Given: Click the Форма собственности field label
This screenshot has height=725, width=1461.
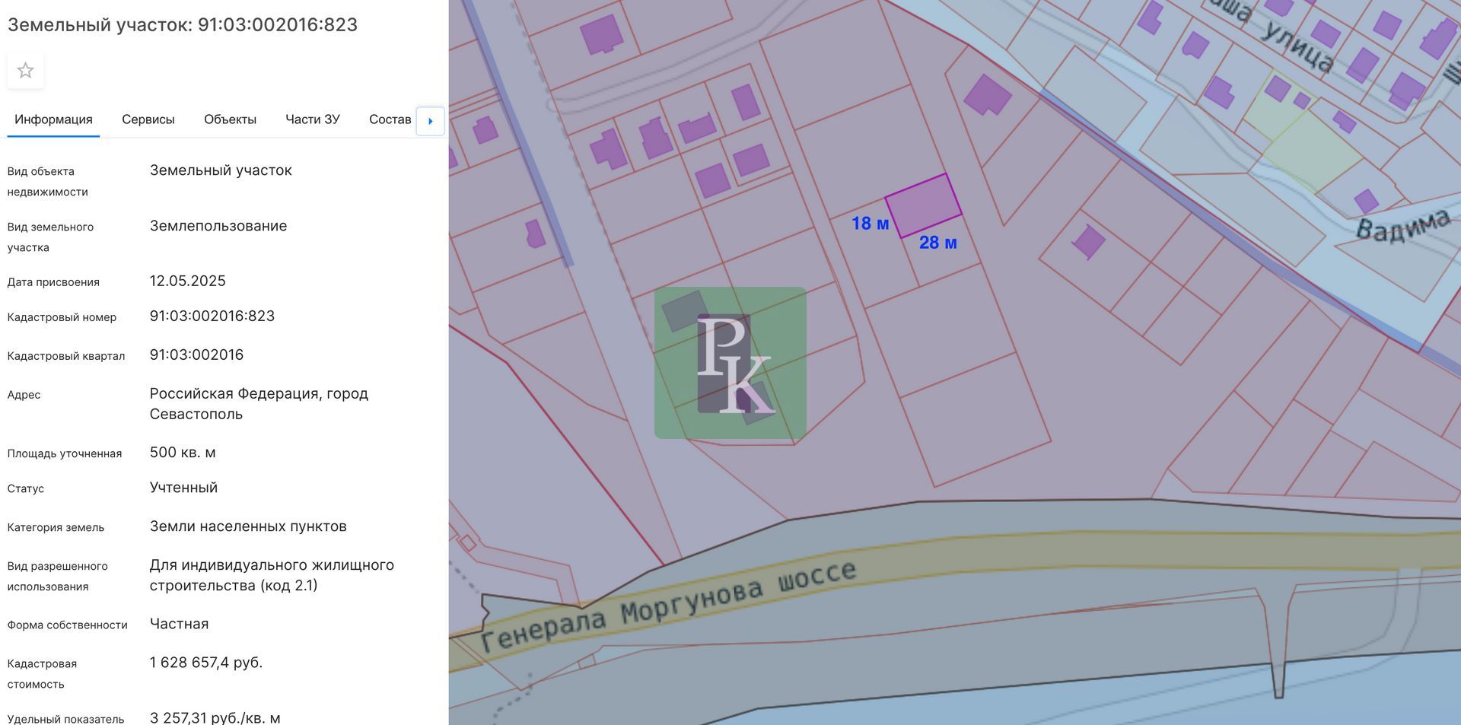Looking at the screenshot, I should [x=67, y=625].
